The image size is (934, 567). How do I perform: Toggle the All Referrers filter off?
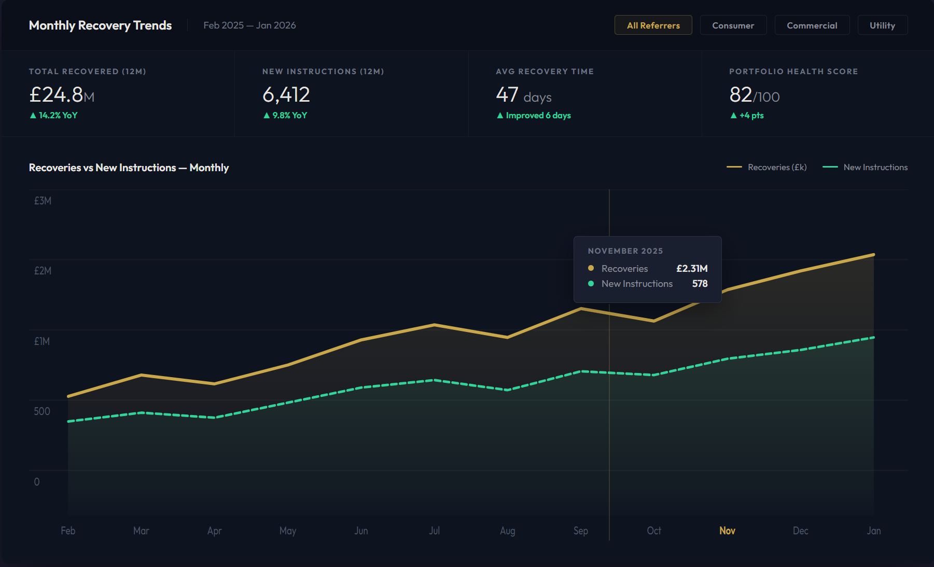click(x=653, y=25)
